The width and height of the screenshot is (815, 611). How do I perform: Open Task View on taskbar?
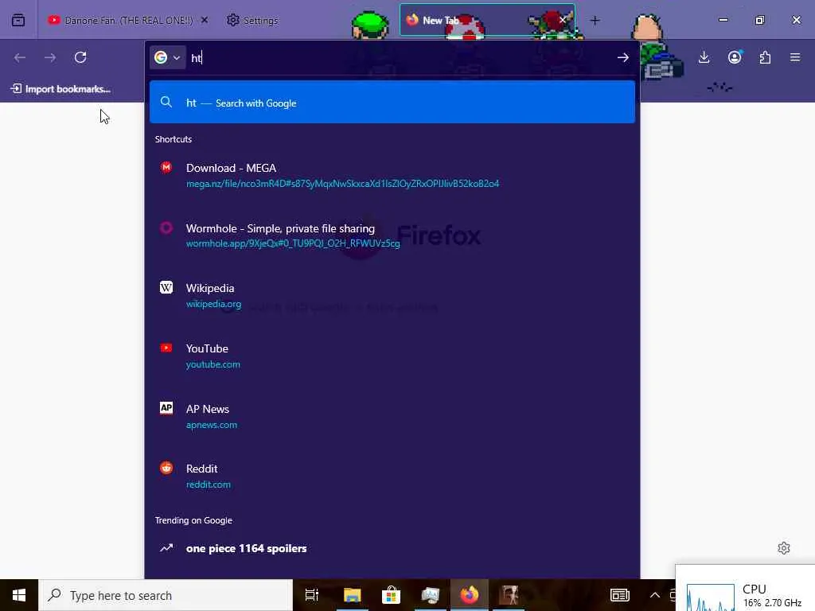[x=312, y=595]
